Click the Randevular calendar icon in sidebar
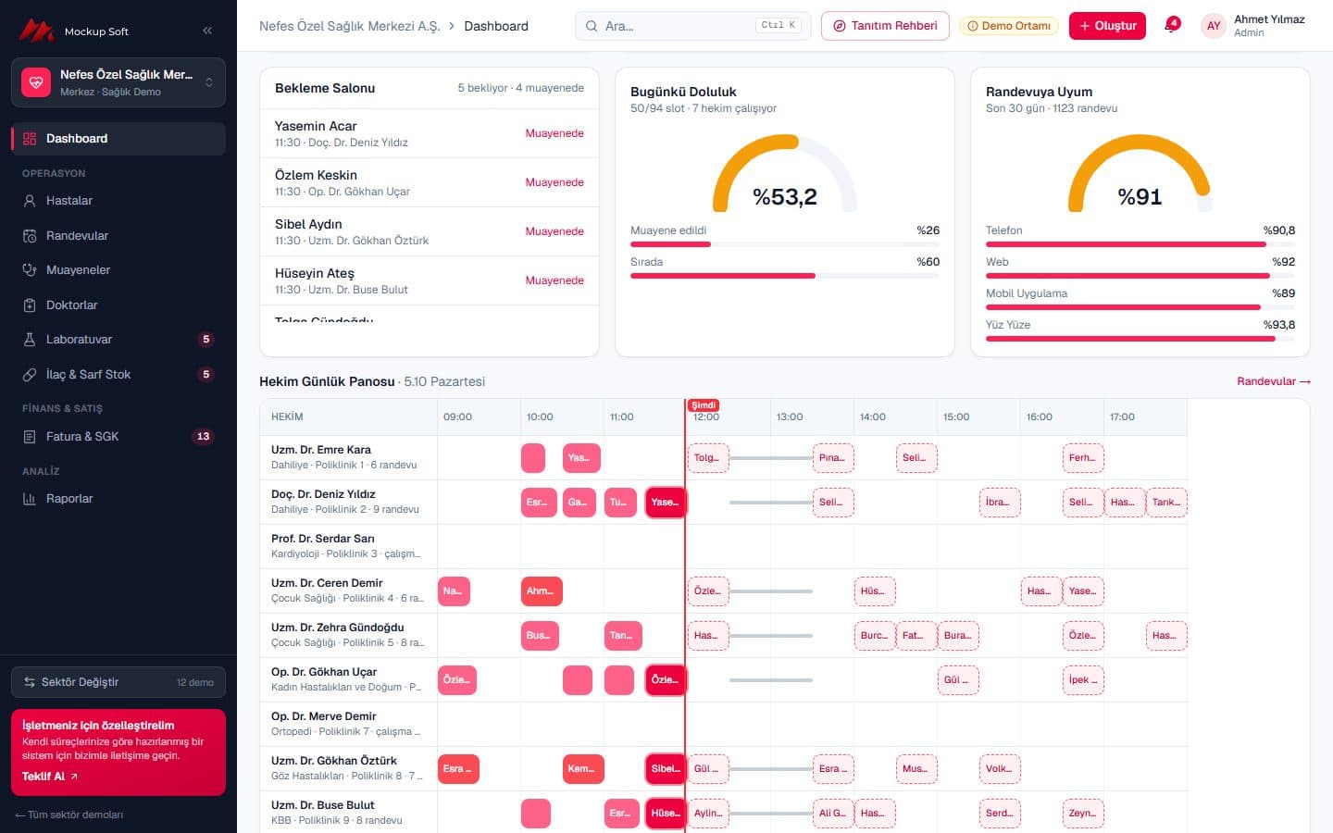This screenshot has height=833, width=1333. click(30, 236)
